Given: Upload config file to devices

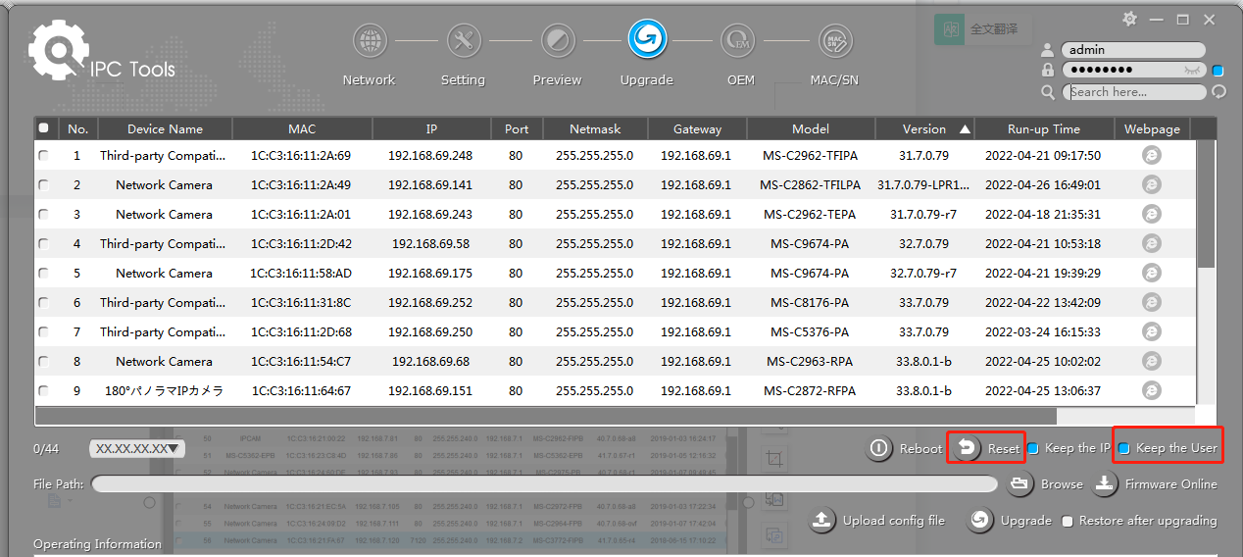Looking at the screenshot, I should 877,521.
